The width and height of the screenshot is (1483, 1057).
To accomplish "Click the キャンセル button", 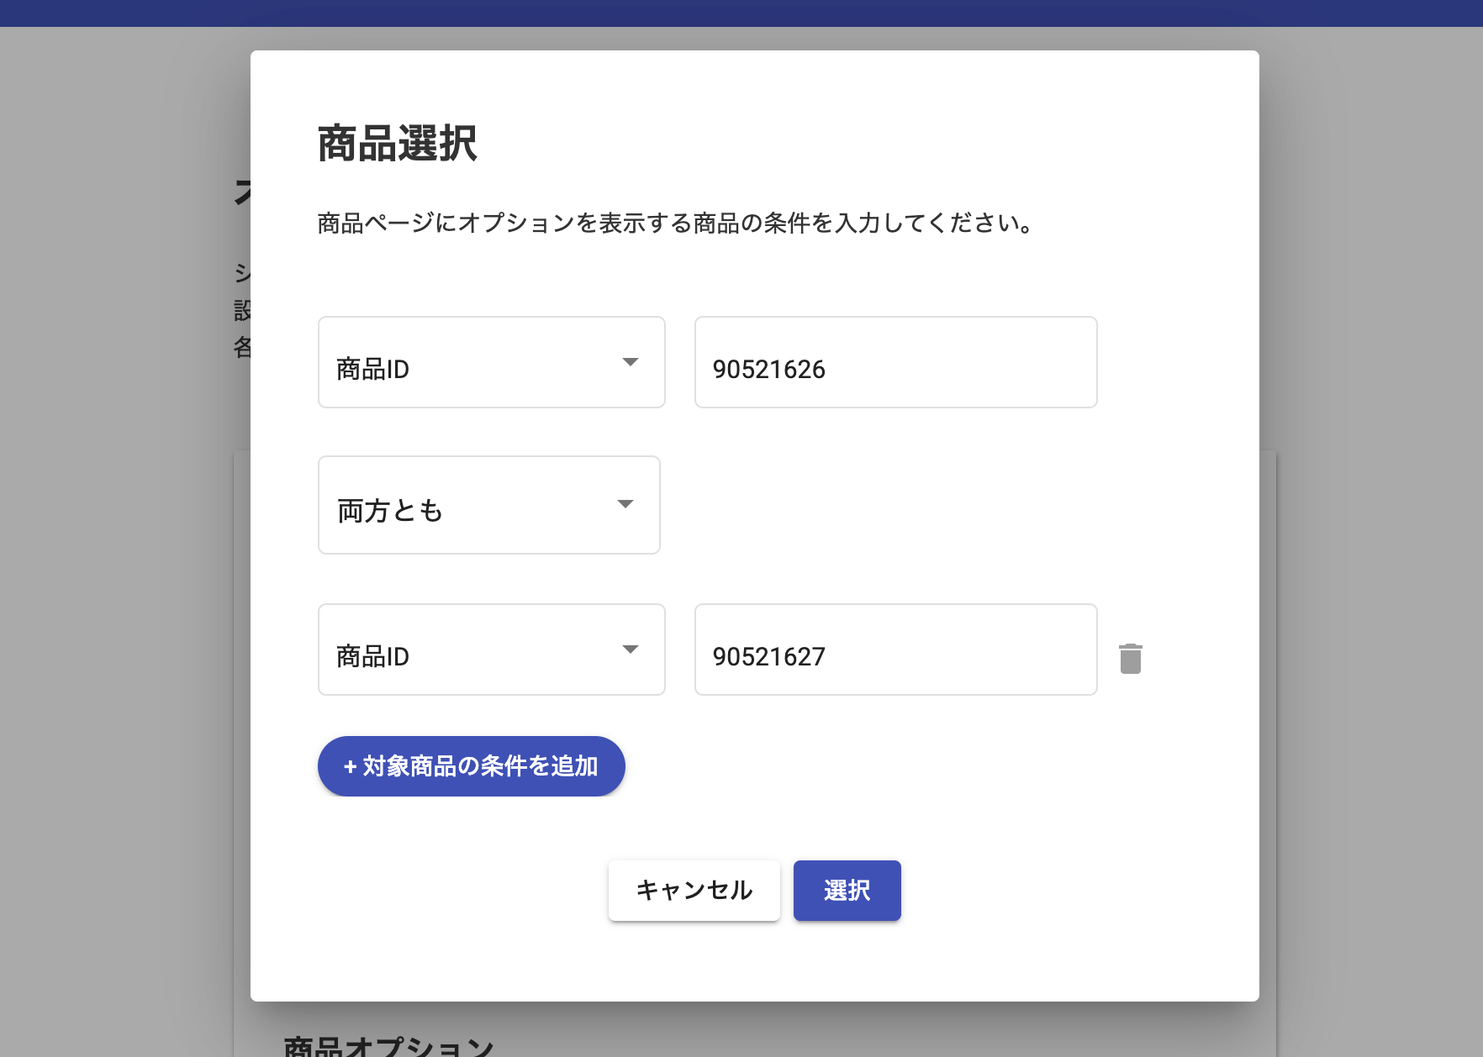I will [694, 891].
